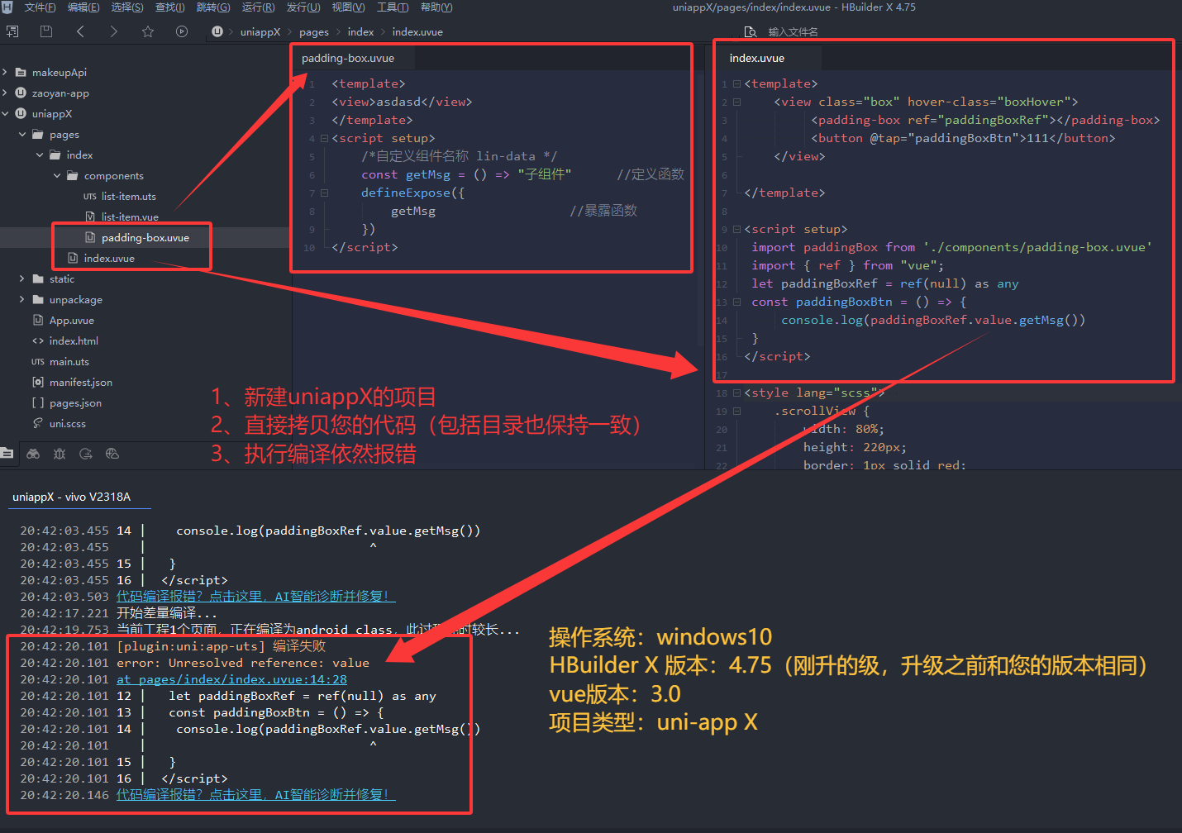Viewport: 1182px width, 833px height.
Task: Switch to the index.uvue editor tab
Action: pos(757,59)
